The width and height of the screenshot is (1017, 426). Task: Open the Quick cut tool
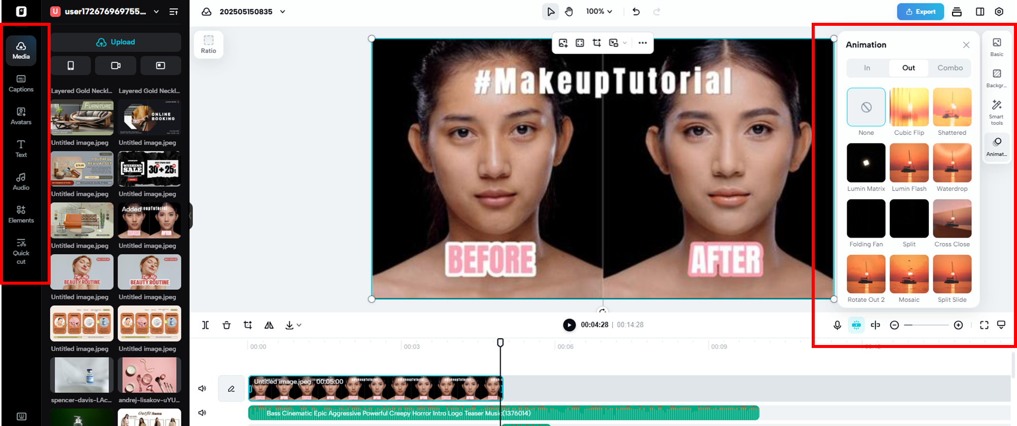[x=21, y=251]
